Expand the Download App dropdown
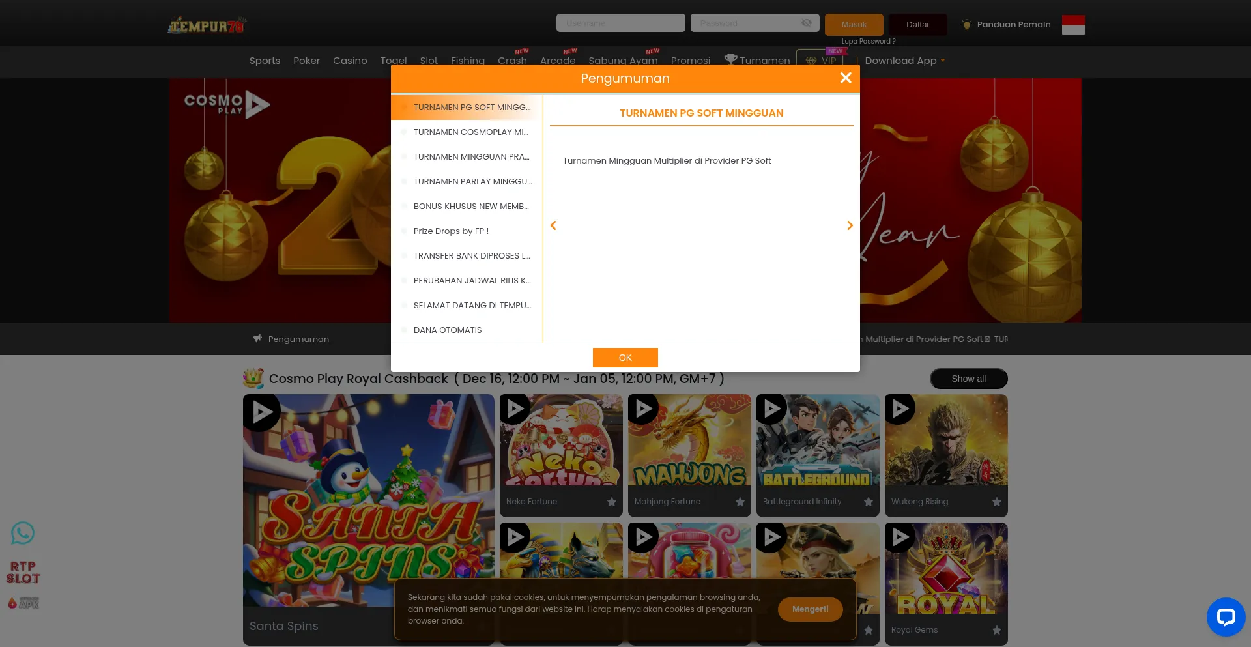The width and height of the screenshot is (1251, 647). point(904,61)
